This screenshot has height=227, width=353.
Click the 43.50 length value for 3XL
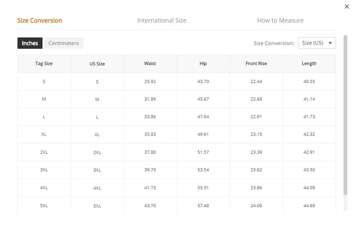(309, 170)
